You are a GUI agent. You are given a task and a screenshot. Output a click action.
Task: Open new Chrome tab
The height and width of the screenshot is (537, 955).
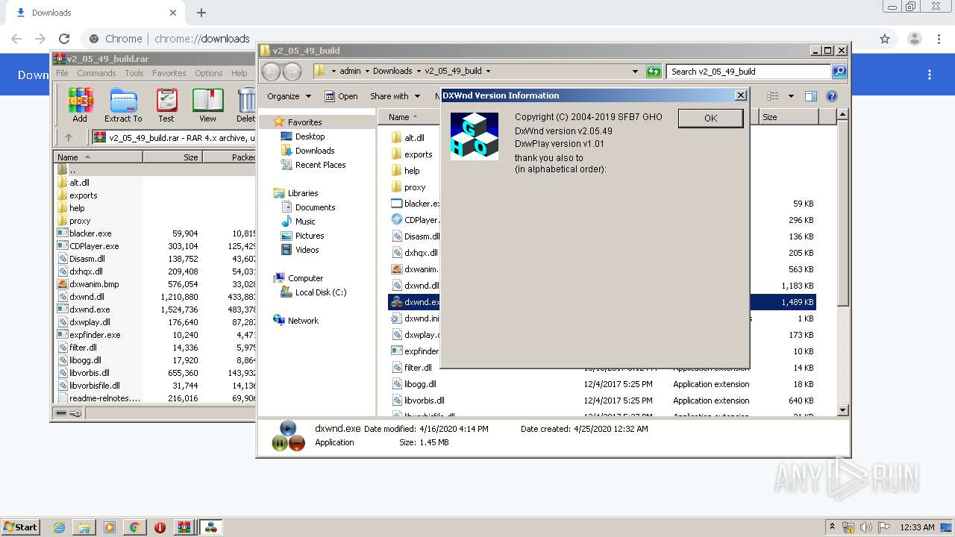201,13
